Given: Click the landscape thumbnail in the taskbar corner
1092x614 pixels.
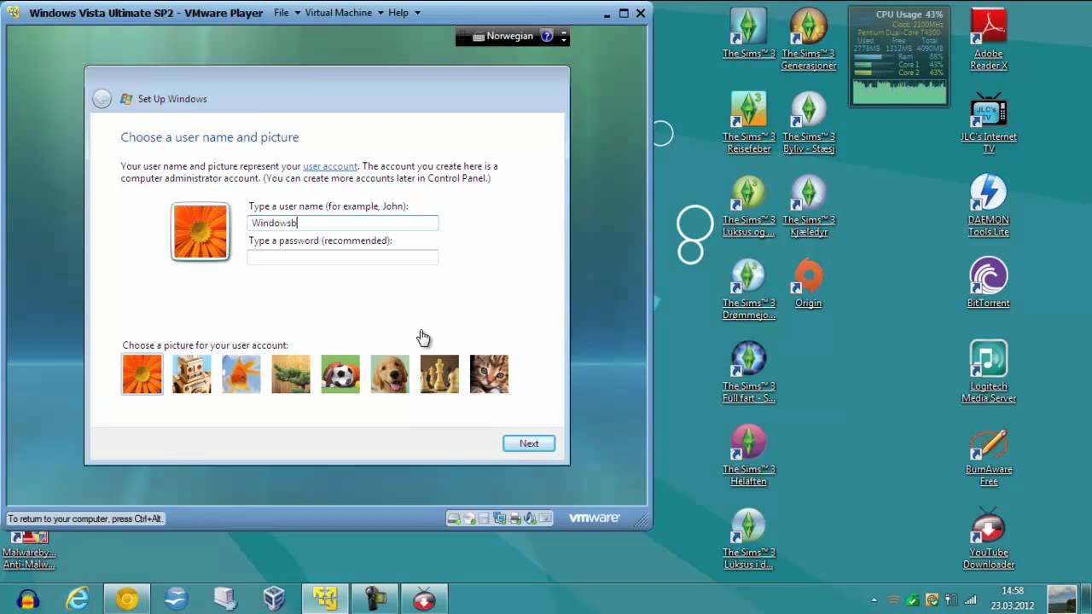Looking at the screenshot, I should click(1062, 599).
